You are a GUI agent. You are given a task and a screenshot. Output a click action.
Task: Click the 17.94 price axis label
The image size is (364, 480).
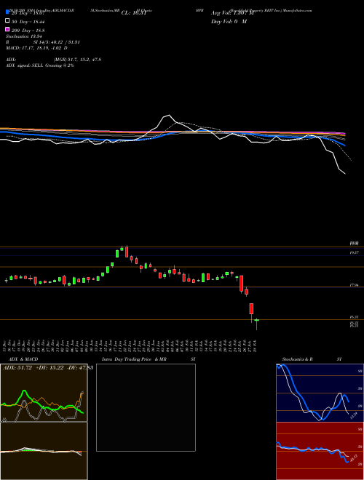pos(355,285)
